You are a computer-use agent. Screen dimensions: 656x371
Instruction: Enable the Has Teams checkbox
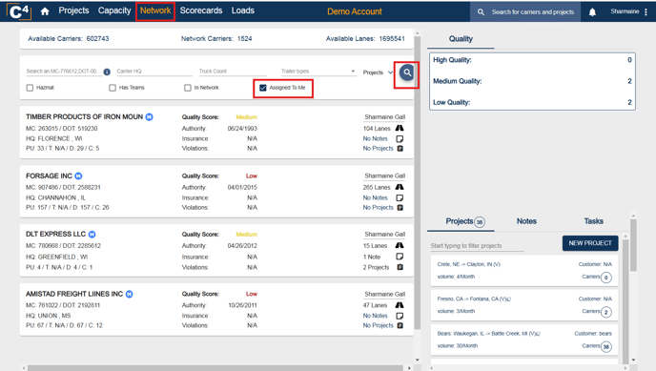tap(113, 88)
